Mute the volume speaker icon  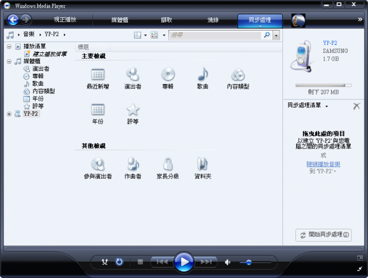point(228,262)
